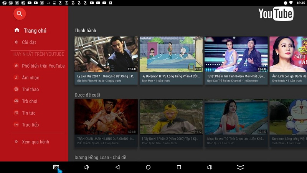Click HAY NHẤT TRÊN YOUTUBE sidebar header
This screenshot has width=307, height=173.
pyautogui.click(x=39, y=54)
